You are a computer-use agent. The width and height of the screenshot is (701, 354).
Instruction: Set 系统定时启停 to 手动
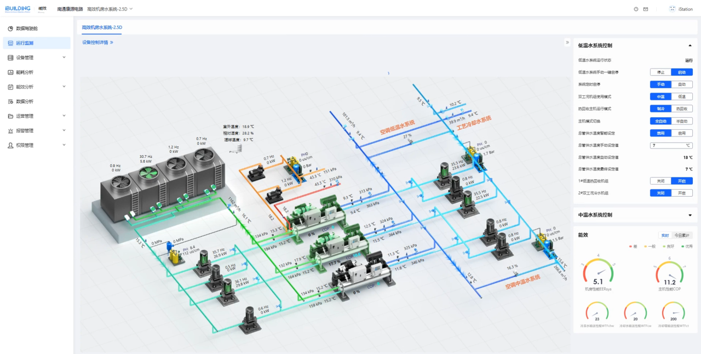point(660,84)
